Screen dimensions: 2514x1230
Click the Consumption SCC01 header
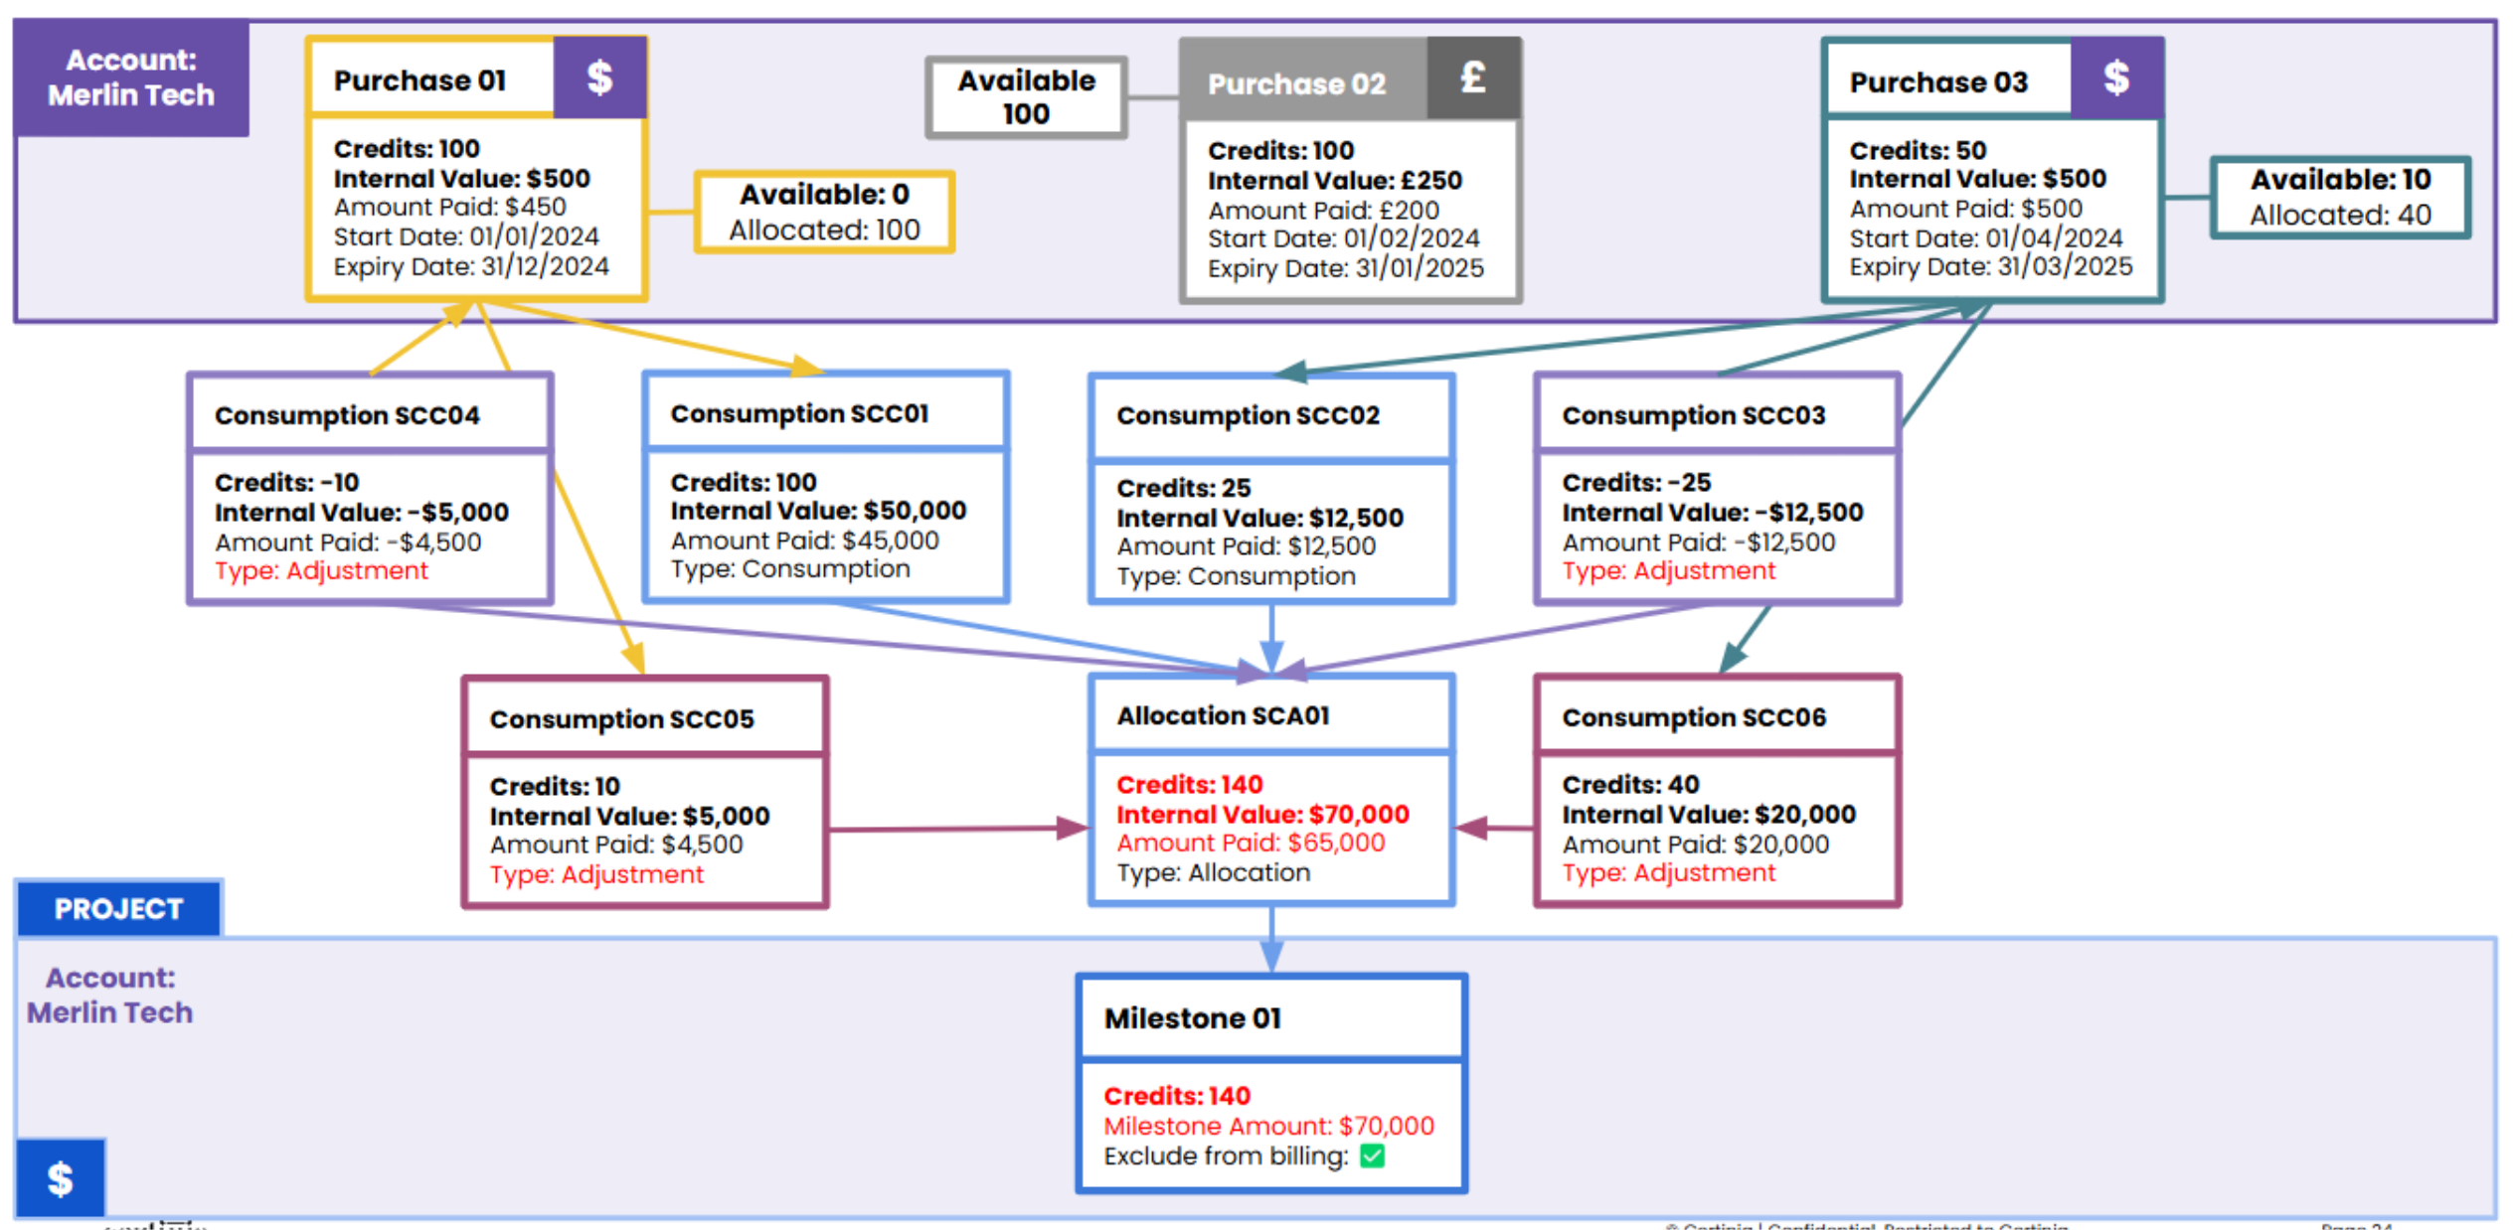tap(799, 413)
